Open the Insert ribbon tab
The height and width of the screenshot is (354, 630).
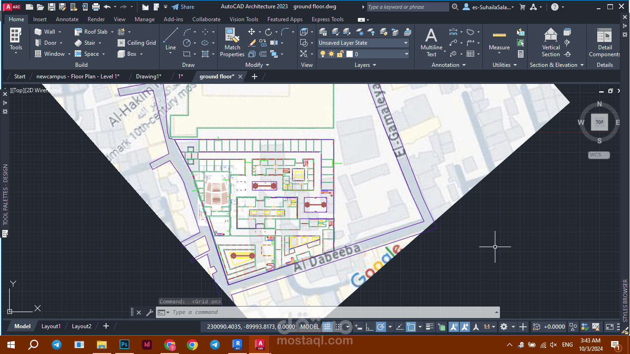pyautogui.click(x=40, y=19)
